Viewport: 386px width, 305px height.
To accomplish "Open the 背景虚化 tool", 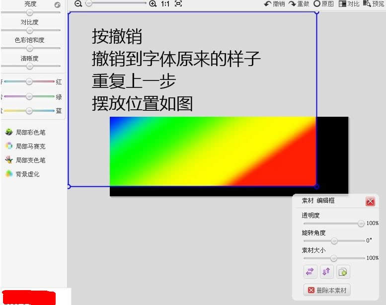I will tap(23, 174).
